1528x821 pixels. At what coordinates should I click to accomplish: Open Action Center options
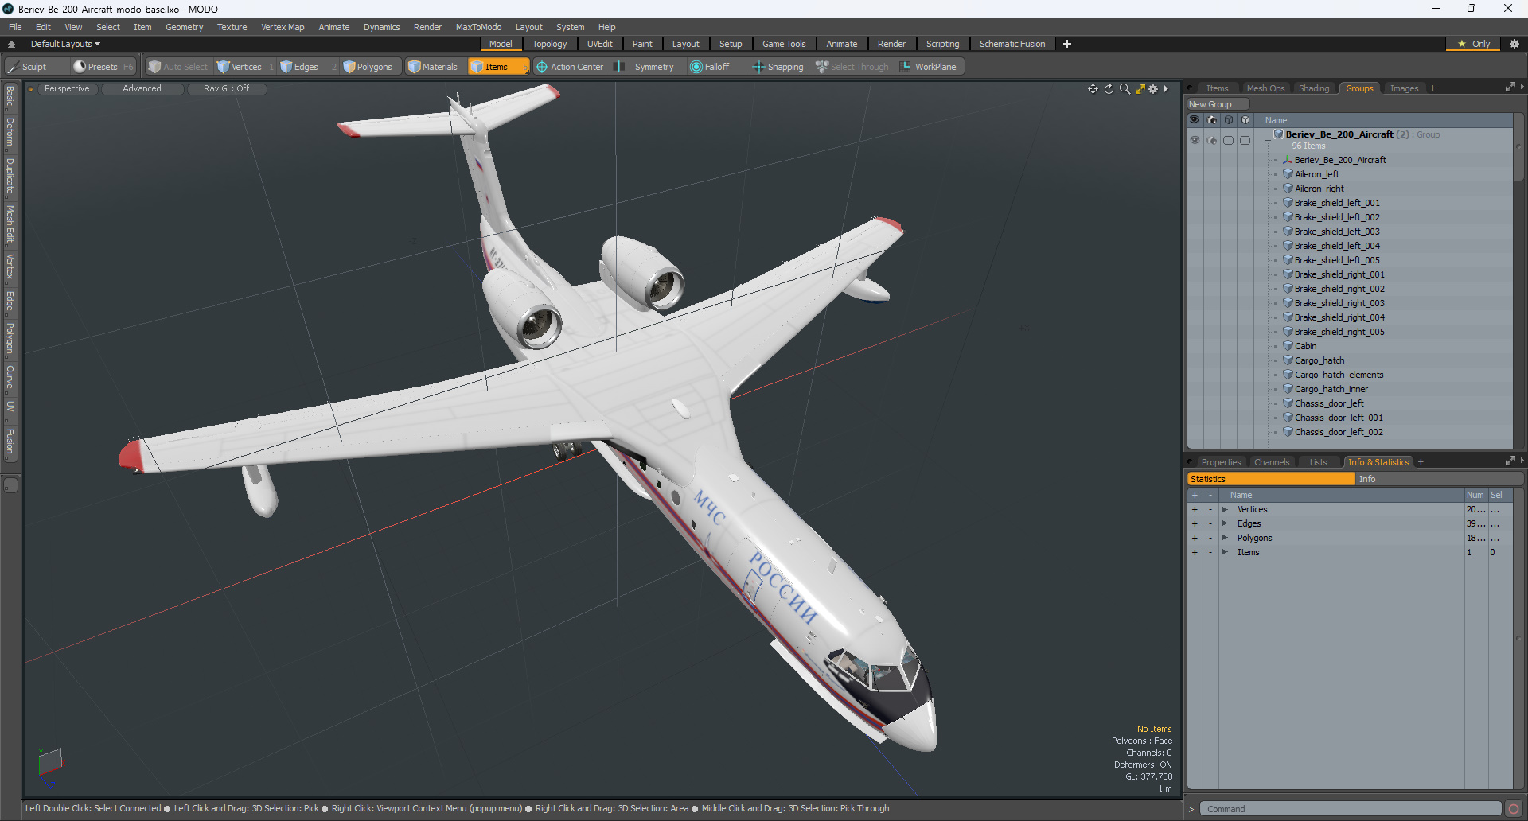tap(570, 67)
